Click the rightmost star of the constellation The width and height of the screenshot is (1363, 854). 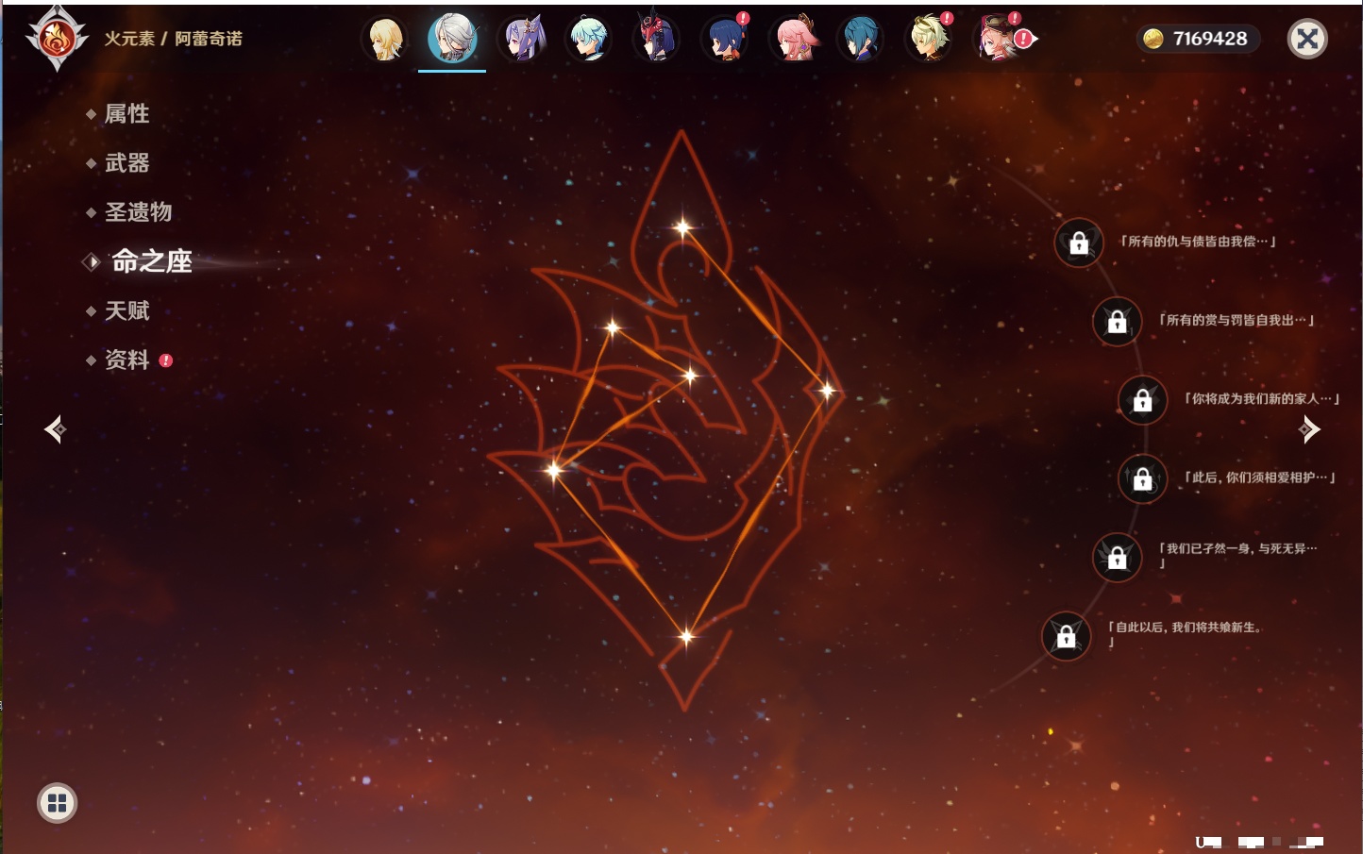coord(827,391)
